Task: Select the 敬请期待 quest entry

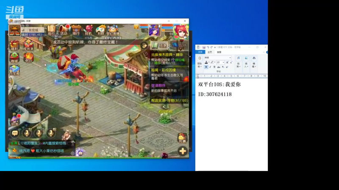Action: pyautogui.click(x=169, y=88)
